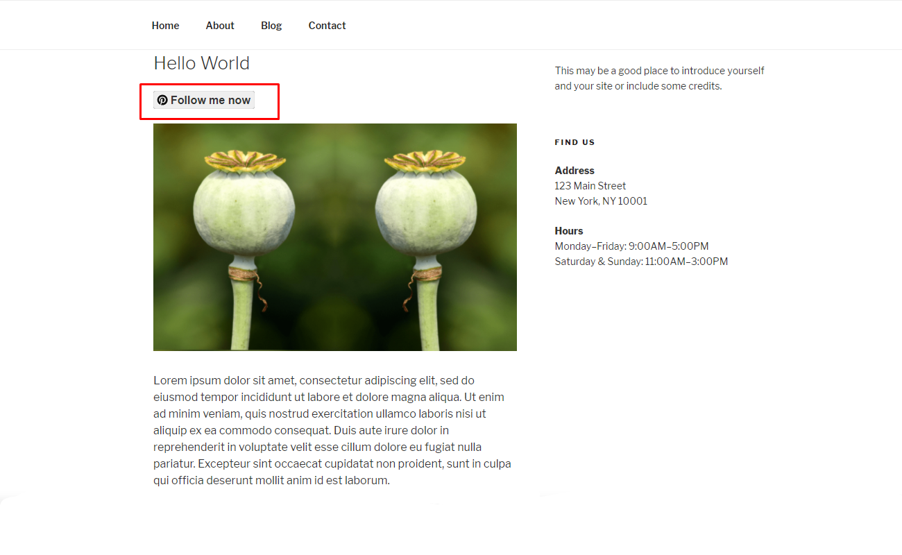Select the Lorem ipsum paragraph text

(333, 430)
